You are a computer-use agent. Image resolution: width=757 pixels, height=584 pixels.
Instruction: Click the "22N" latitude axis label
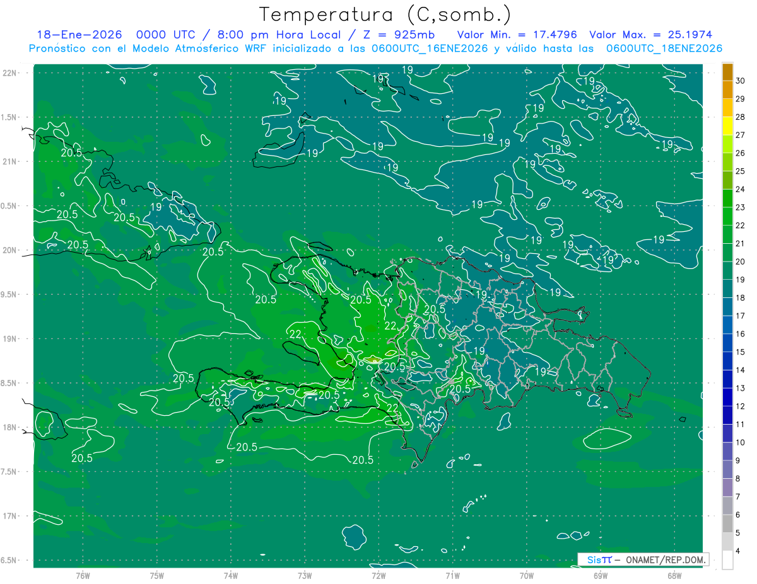[10, 73]
